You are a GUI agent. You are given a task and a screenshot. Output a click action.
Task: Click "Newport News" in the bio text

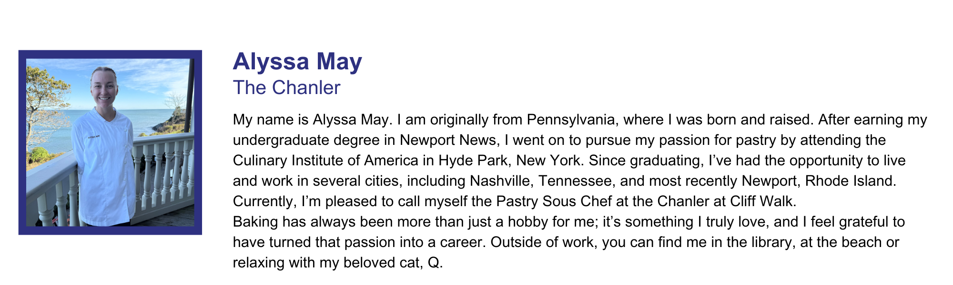(448, 140)
